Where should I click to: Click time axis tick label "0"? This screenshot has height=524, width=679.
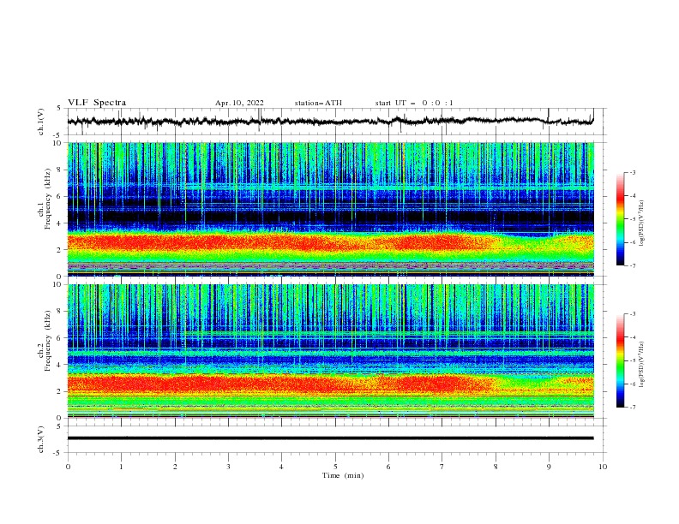click(x=68, y=467)
